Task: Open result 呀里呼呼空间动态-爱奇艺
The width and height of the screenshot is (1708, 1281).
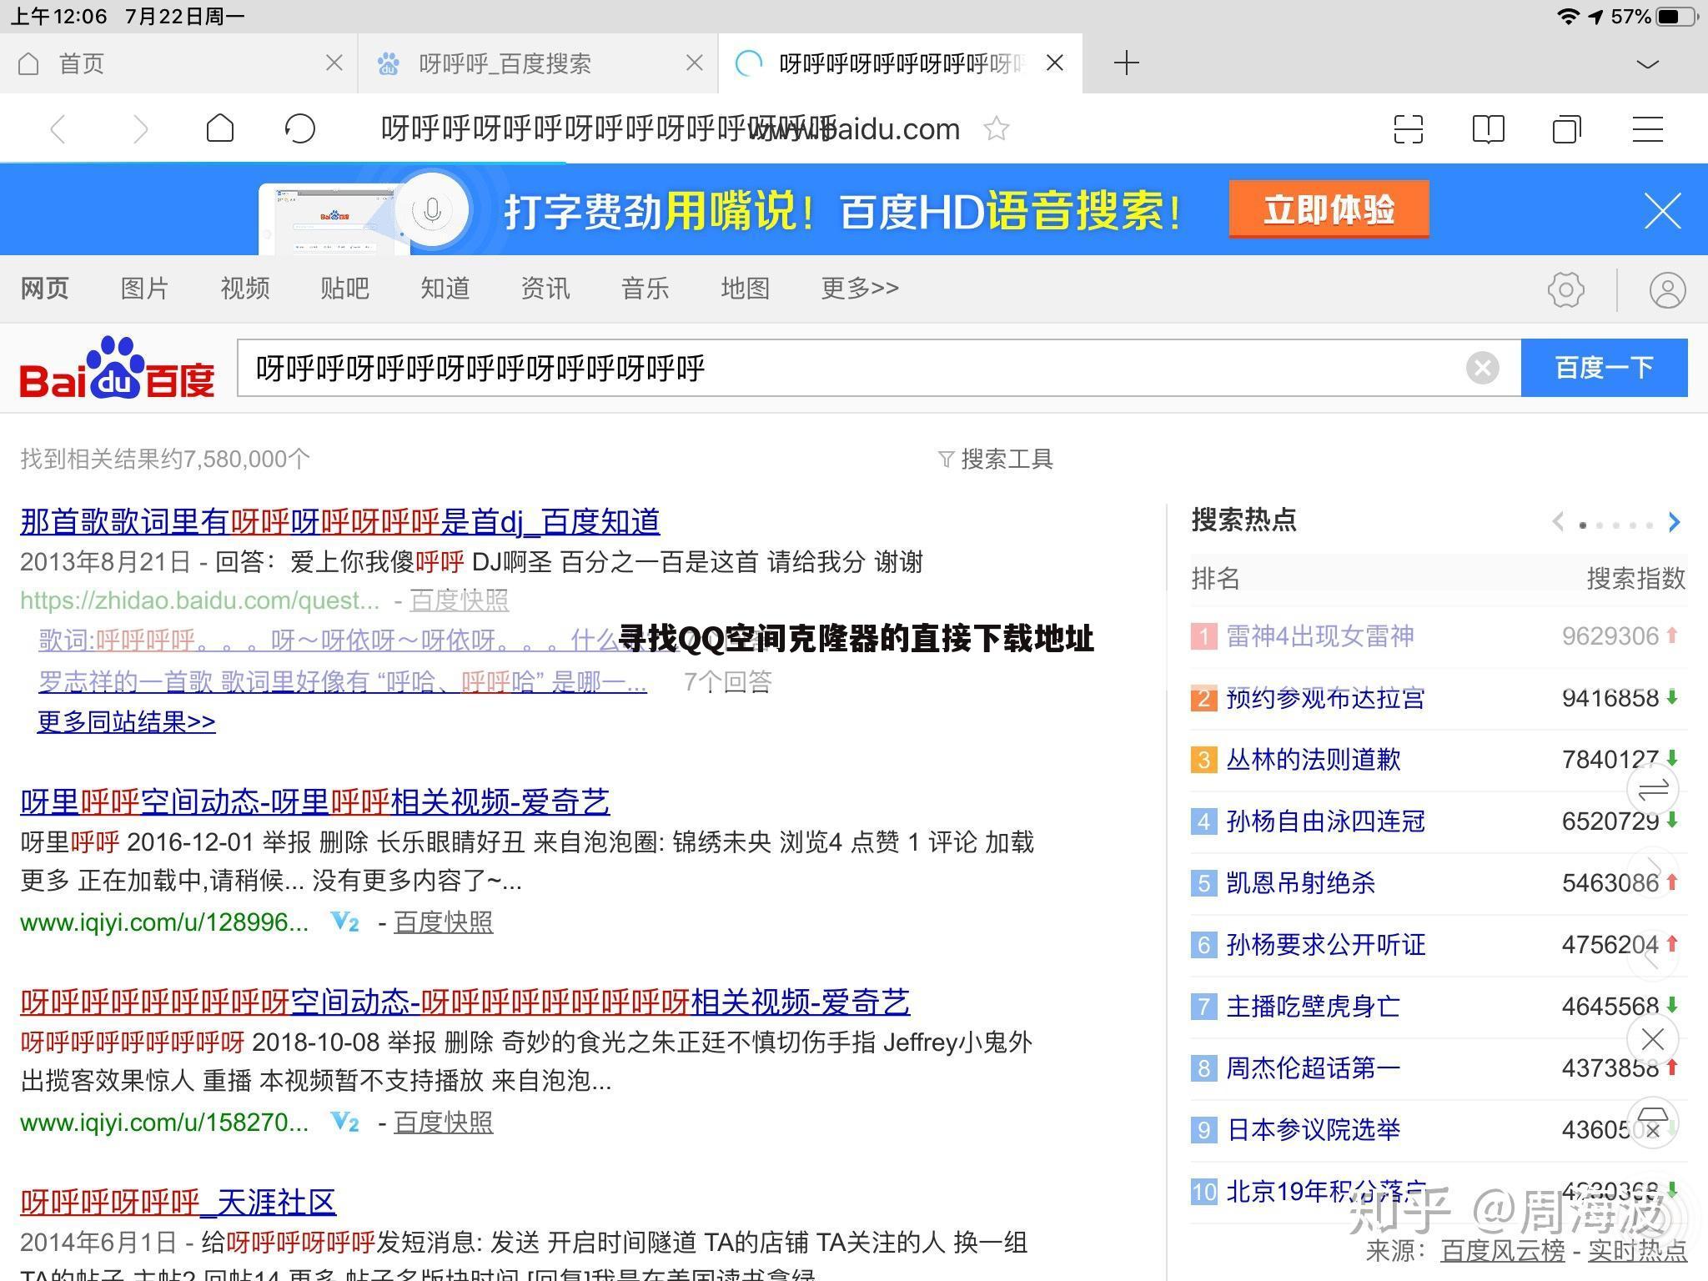Action: point(314,802)
